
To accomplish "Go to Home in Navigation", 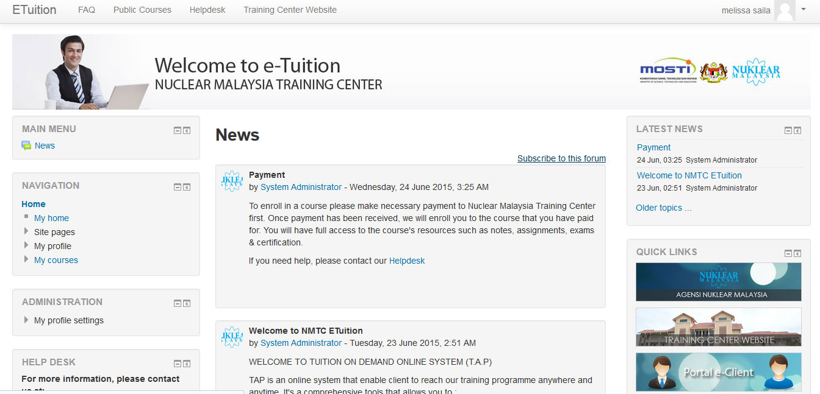I will click(34, 204).
